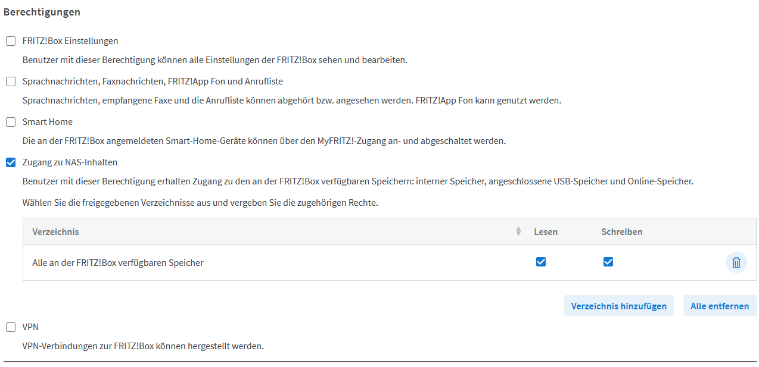759x367 pixels.
Task: Enable the VPN permission checkbox
Action: coord(11,327)
